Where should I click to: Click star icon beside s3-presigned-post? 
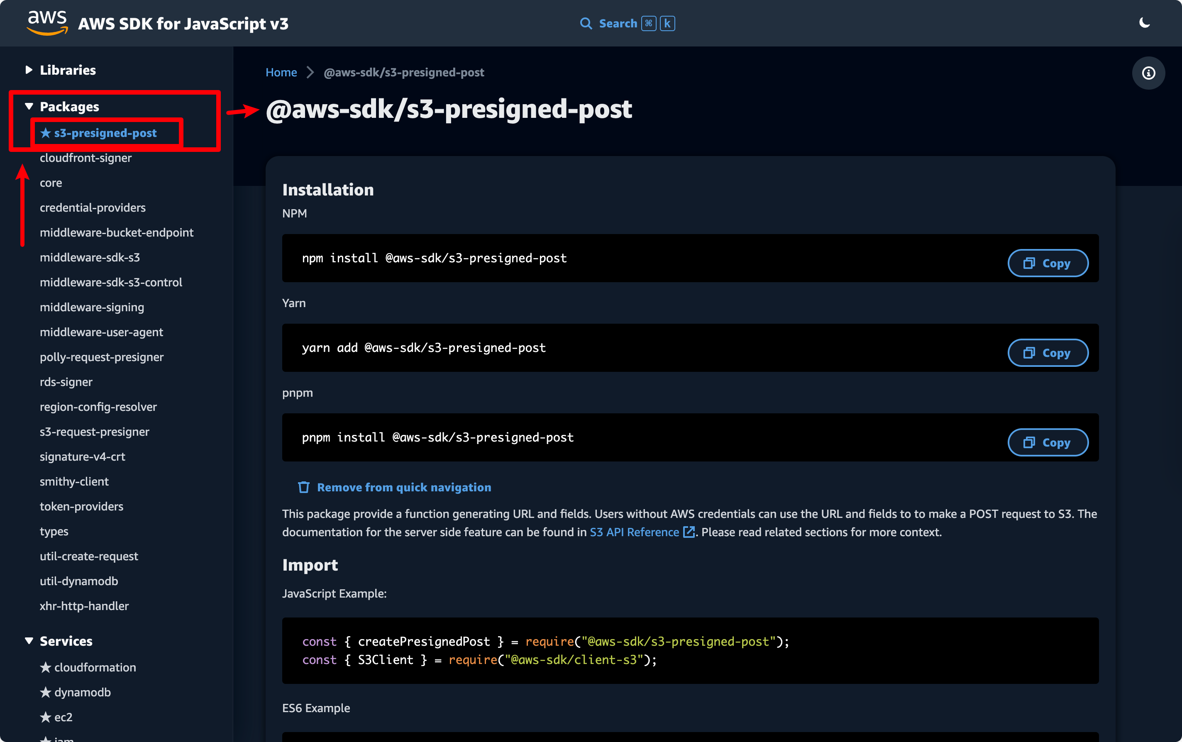[x=46, y=133]
